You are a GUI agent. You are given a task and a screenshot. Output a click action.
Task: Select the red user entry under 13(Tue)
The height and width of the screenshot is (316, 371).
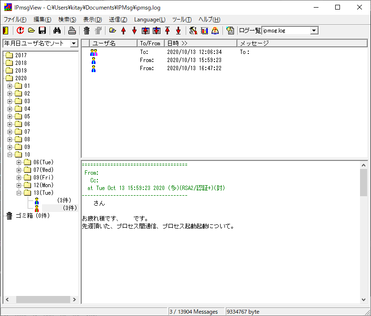click(37, 209)
